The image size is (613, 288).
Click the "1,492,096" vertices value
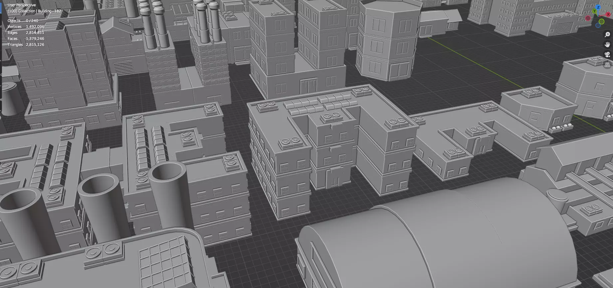[x=35, y=27]
